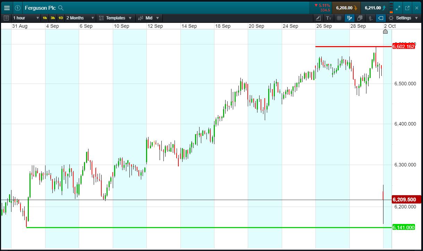Click the 6,200.000 price axis value

click(405, 207)
